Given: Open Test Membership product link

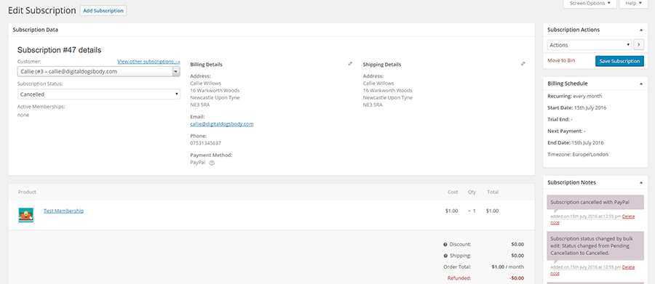Looking at the screenshot, I should pyautogui.click(x=63, y=211).
